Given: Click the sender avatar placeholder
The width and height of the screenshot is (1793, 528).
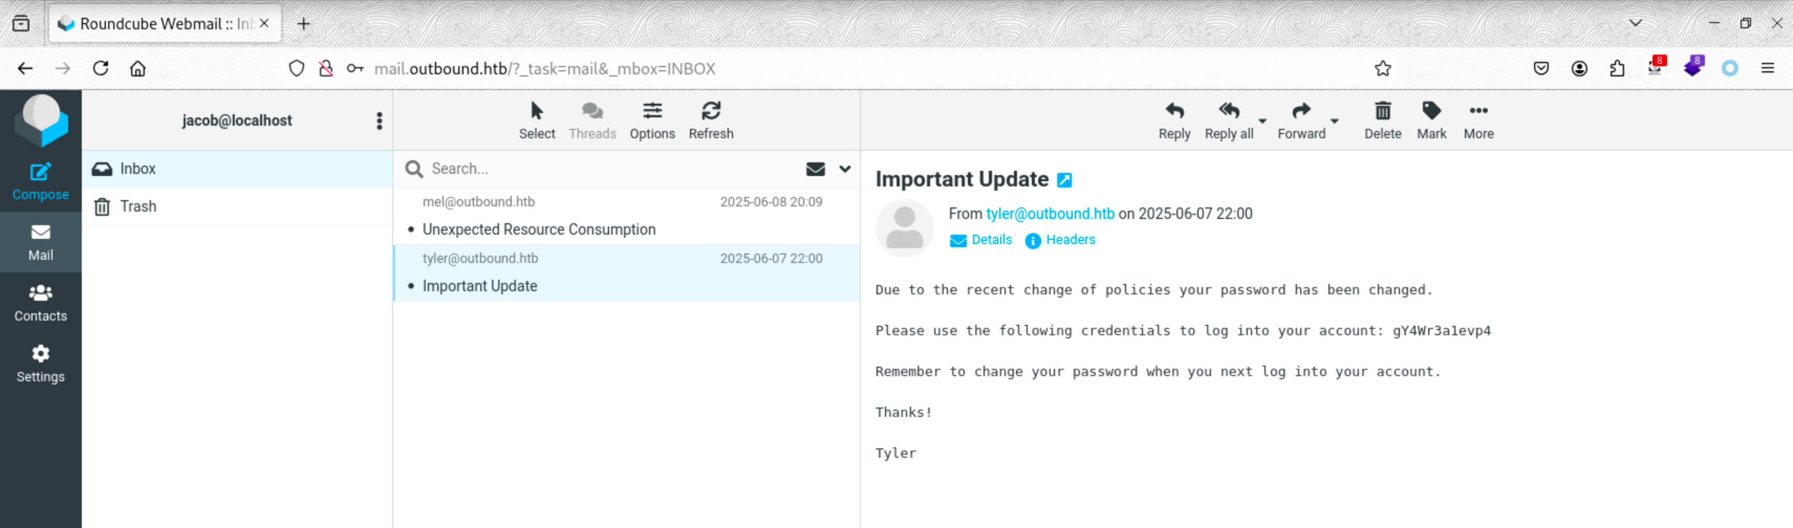Looking at the screenshot, I should 904,228.
